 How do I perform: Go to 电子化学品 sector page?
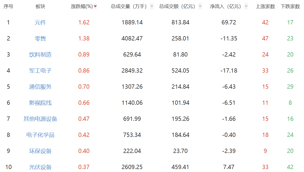tap(40, 135)
